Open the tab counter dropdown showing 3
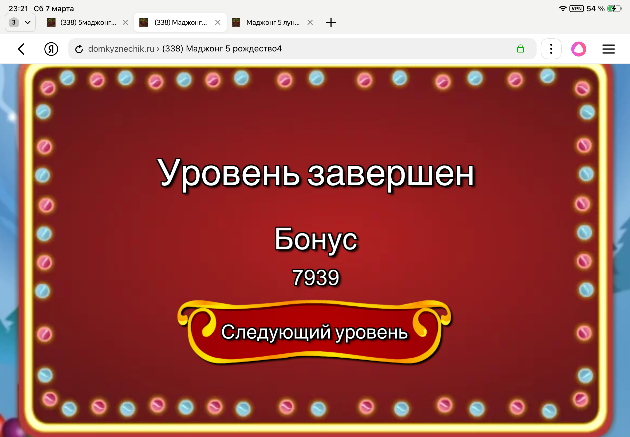This screenshot has height=437, width=630. pos(14,22)
